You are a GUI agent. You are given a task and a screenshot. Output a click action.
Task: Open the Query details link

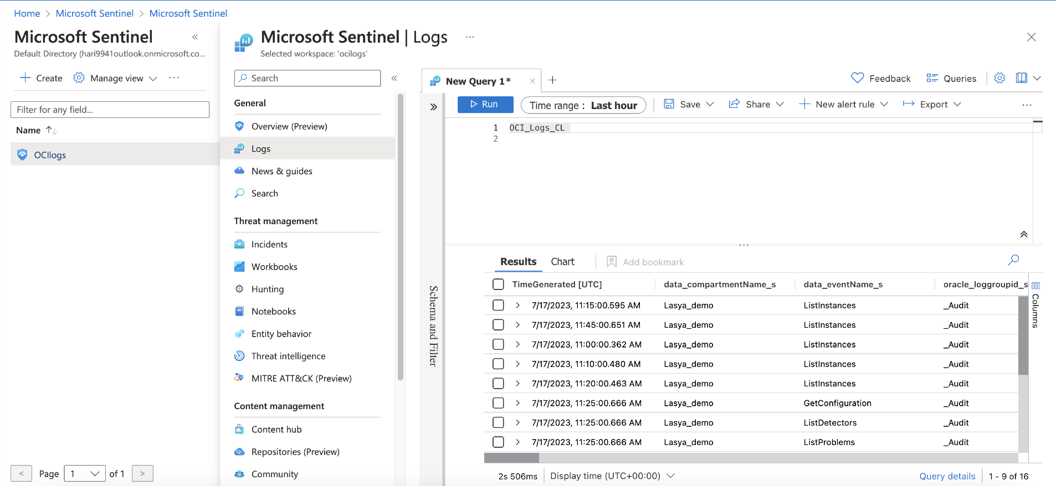pos(947,476)
